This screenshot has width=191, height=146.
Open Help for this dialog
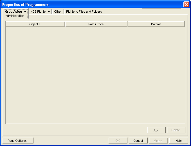(179, 141)
